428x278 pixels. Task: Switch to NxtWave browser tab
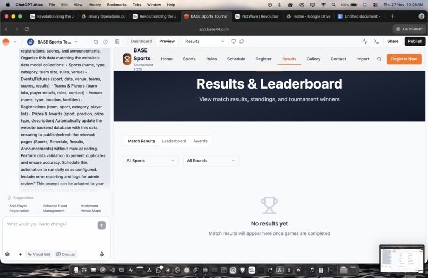coord(258,16)
